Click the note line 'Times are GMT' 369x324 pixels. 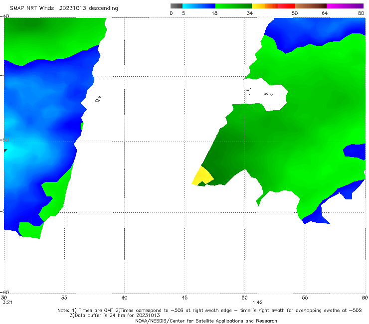[96, 311]
